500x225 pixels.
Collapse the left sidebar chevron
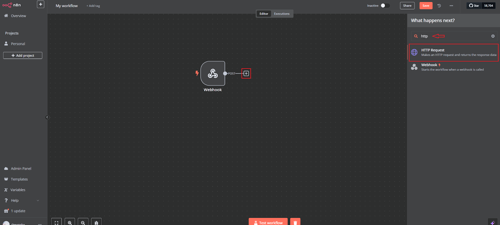coord(47,117)
